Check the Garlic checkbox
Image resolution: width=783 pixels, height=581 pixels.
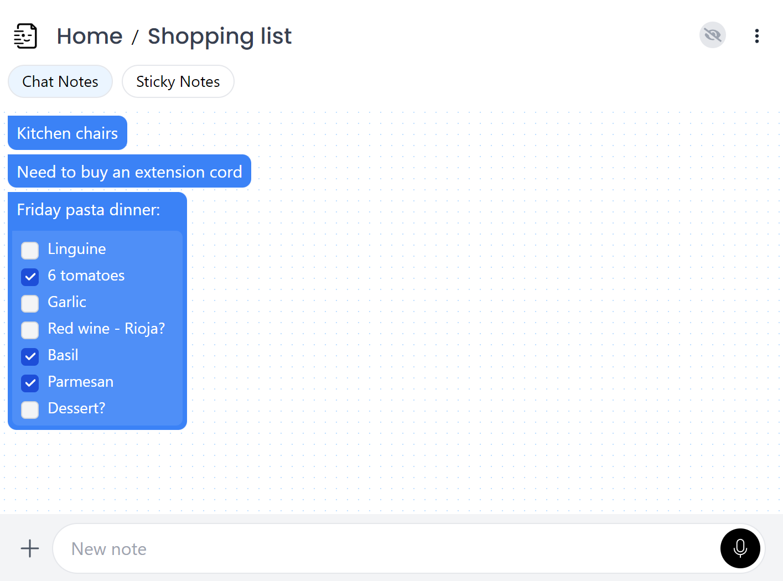coord(30,303)
